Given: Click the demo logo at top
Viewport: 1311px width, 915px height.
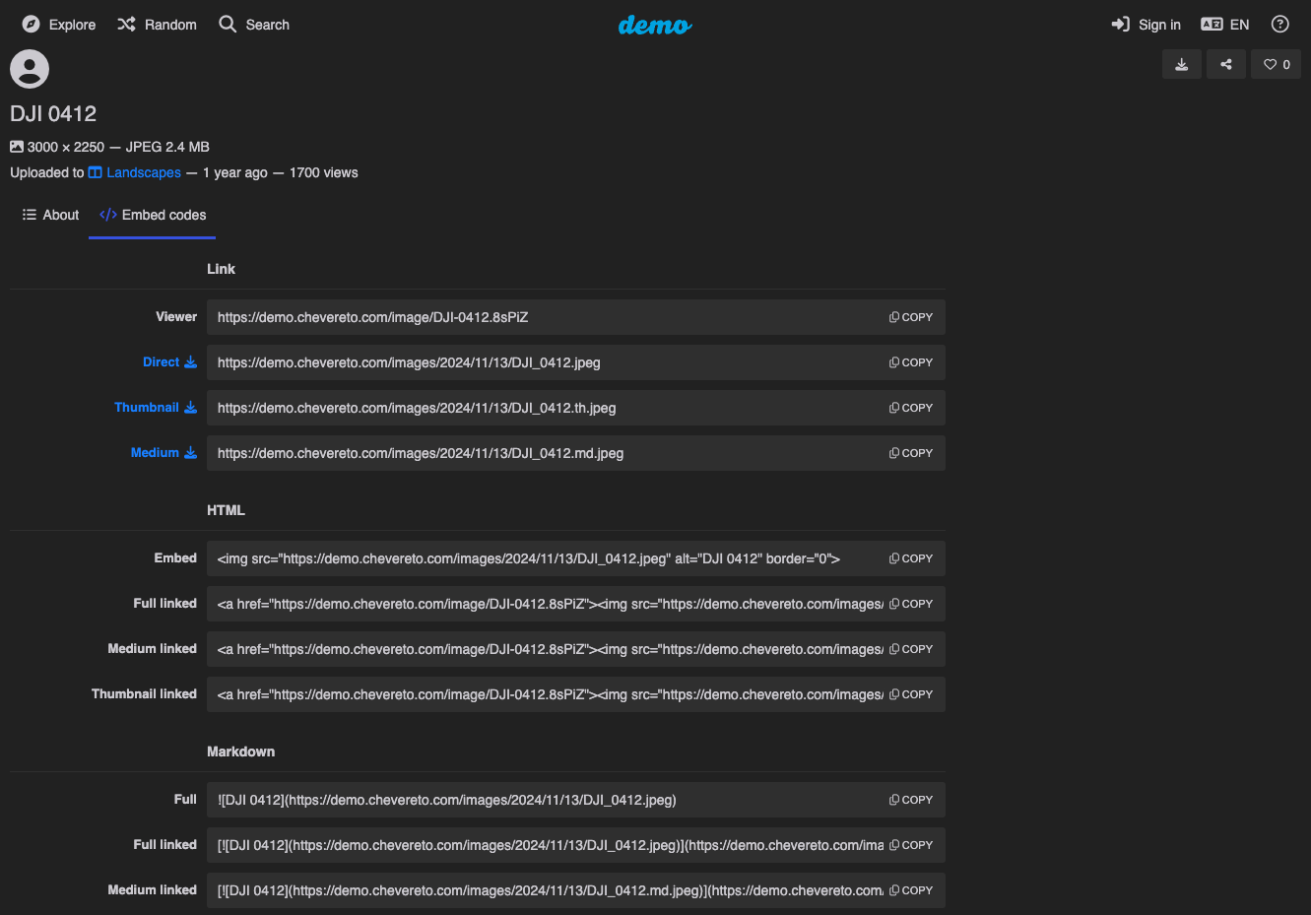Looking at the screenshot, I should click(655, 25).
